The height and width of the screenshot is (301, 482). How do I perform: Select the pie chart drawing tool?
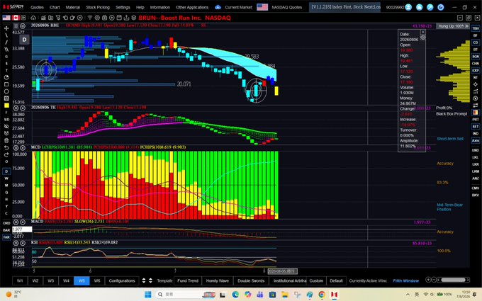[6, 77]
